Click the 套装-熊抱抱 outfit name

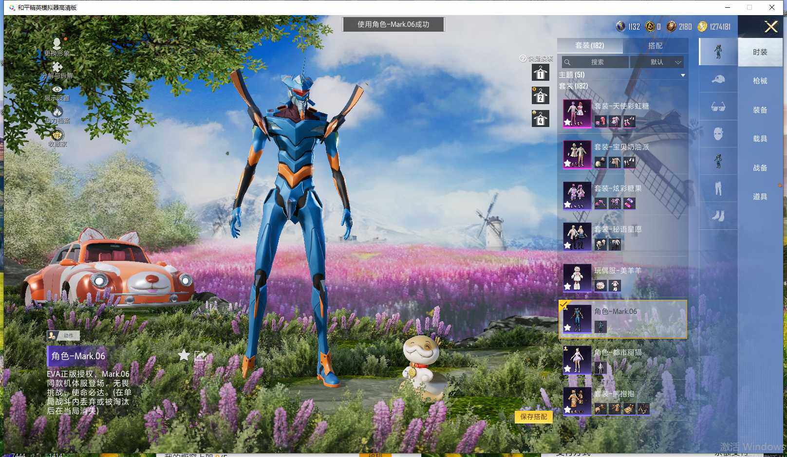[x=614, y=394]
